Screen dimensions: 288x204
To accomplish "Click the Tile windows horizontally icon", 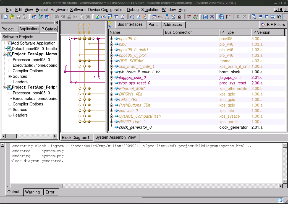I will [x=260, y=17].
